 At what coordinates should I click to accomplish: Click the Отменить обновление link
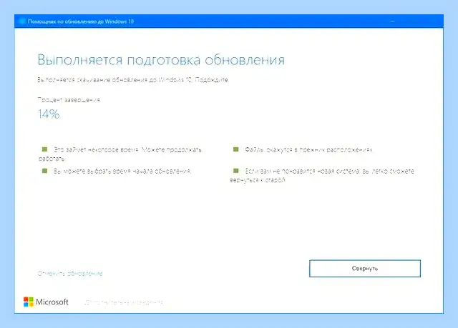click(x=70, y=274)
